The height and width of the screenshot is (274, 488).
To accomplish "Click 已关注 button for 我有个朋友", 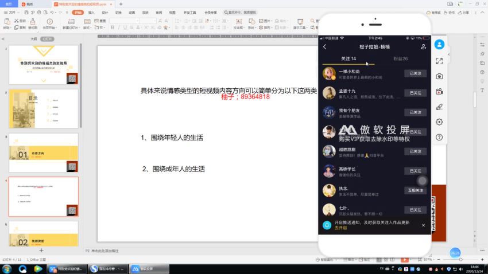I will coord(415,112).
